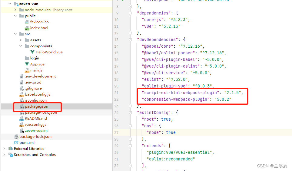Collapse the src folder
Image resolution: width=292 pixels, height=171 pixels.
(x=15, y=34)
